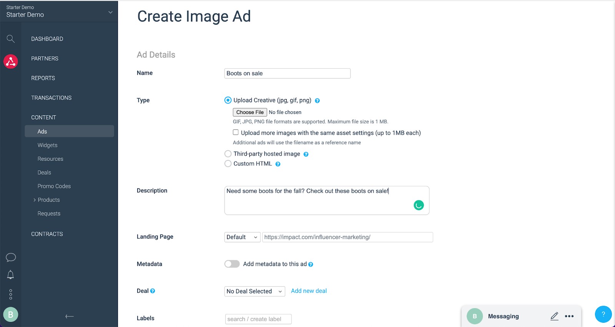The width and height of the screenshot is (615, 327).
Task: Click the search magnifier icon in sidebar
Action: (11, 39)
